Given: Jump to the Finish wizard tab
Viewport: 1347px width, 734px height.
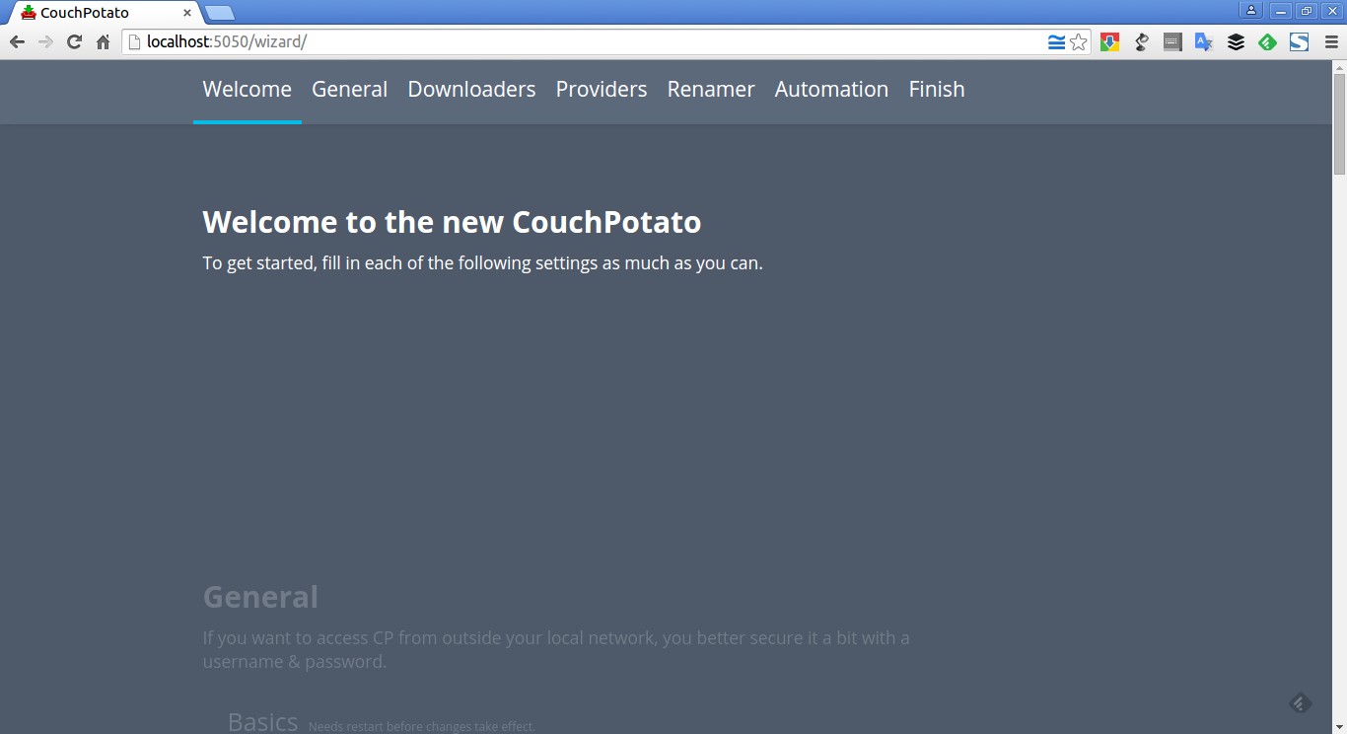Looking at the screenshot, I should coord(937,89).
